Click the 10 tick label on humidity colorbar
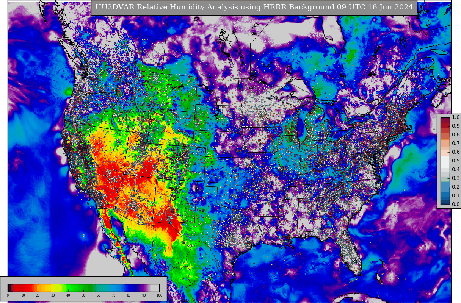Viewport: 461px width, 303px height. pyautogui.click(x=23, y=295)
